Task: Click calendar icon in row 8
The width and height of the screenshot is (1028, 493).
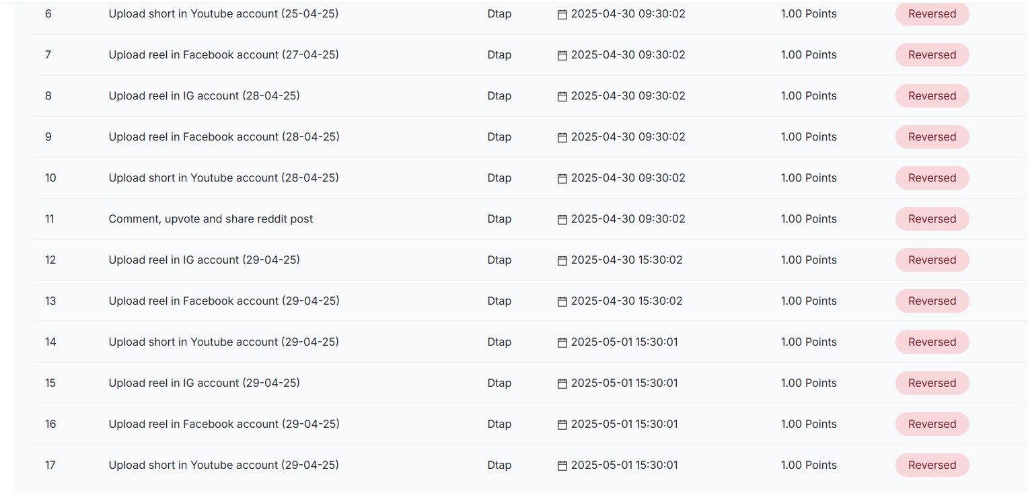Action: click(x=562, y=96)
